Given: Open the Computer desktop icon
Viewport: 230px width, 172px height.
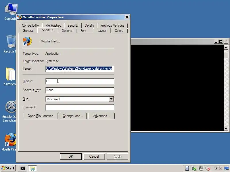Looking at the screenshot, I should (11, 12).
